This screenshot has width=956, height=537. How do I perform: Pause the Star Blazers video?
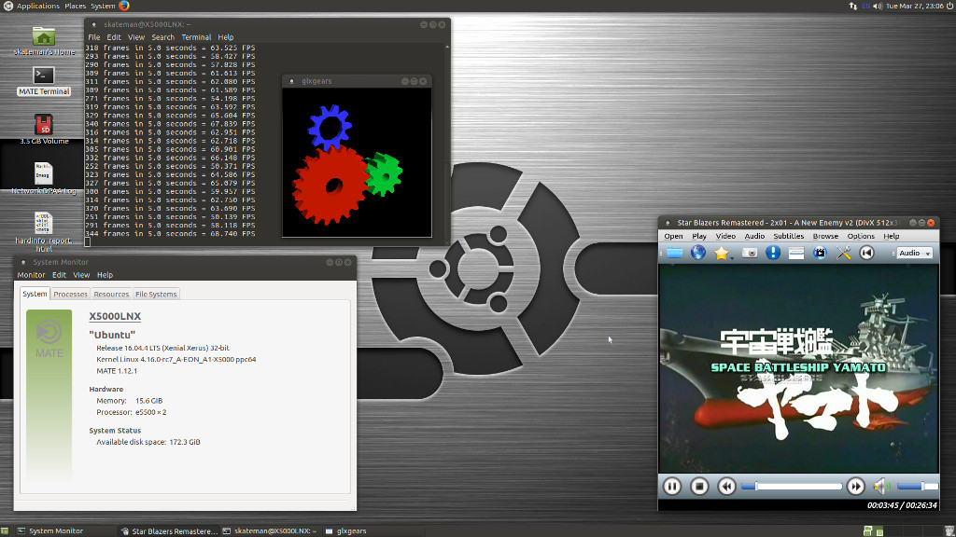coord(672,486)
